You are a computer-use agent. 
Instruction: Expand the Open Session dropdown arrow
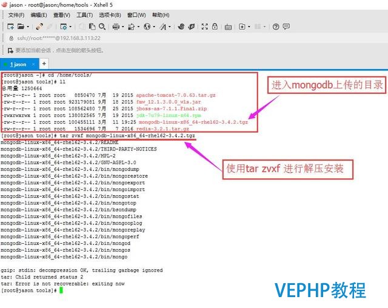(x=28, y=27)
